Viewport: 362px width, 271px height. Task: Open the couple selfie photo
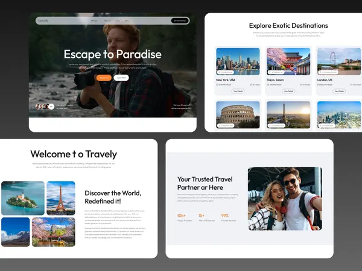tap(285, 199)
